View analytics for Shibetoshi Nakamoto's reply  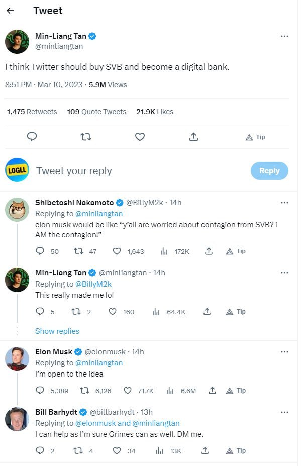pos(163,251)
